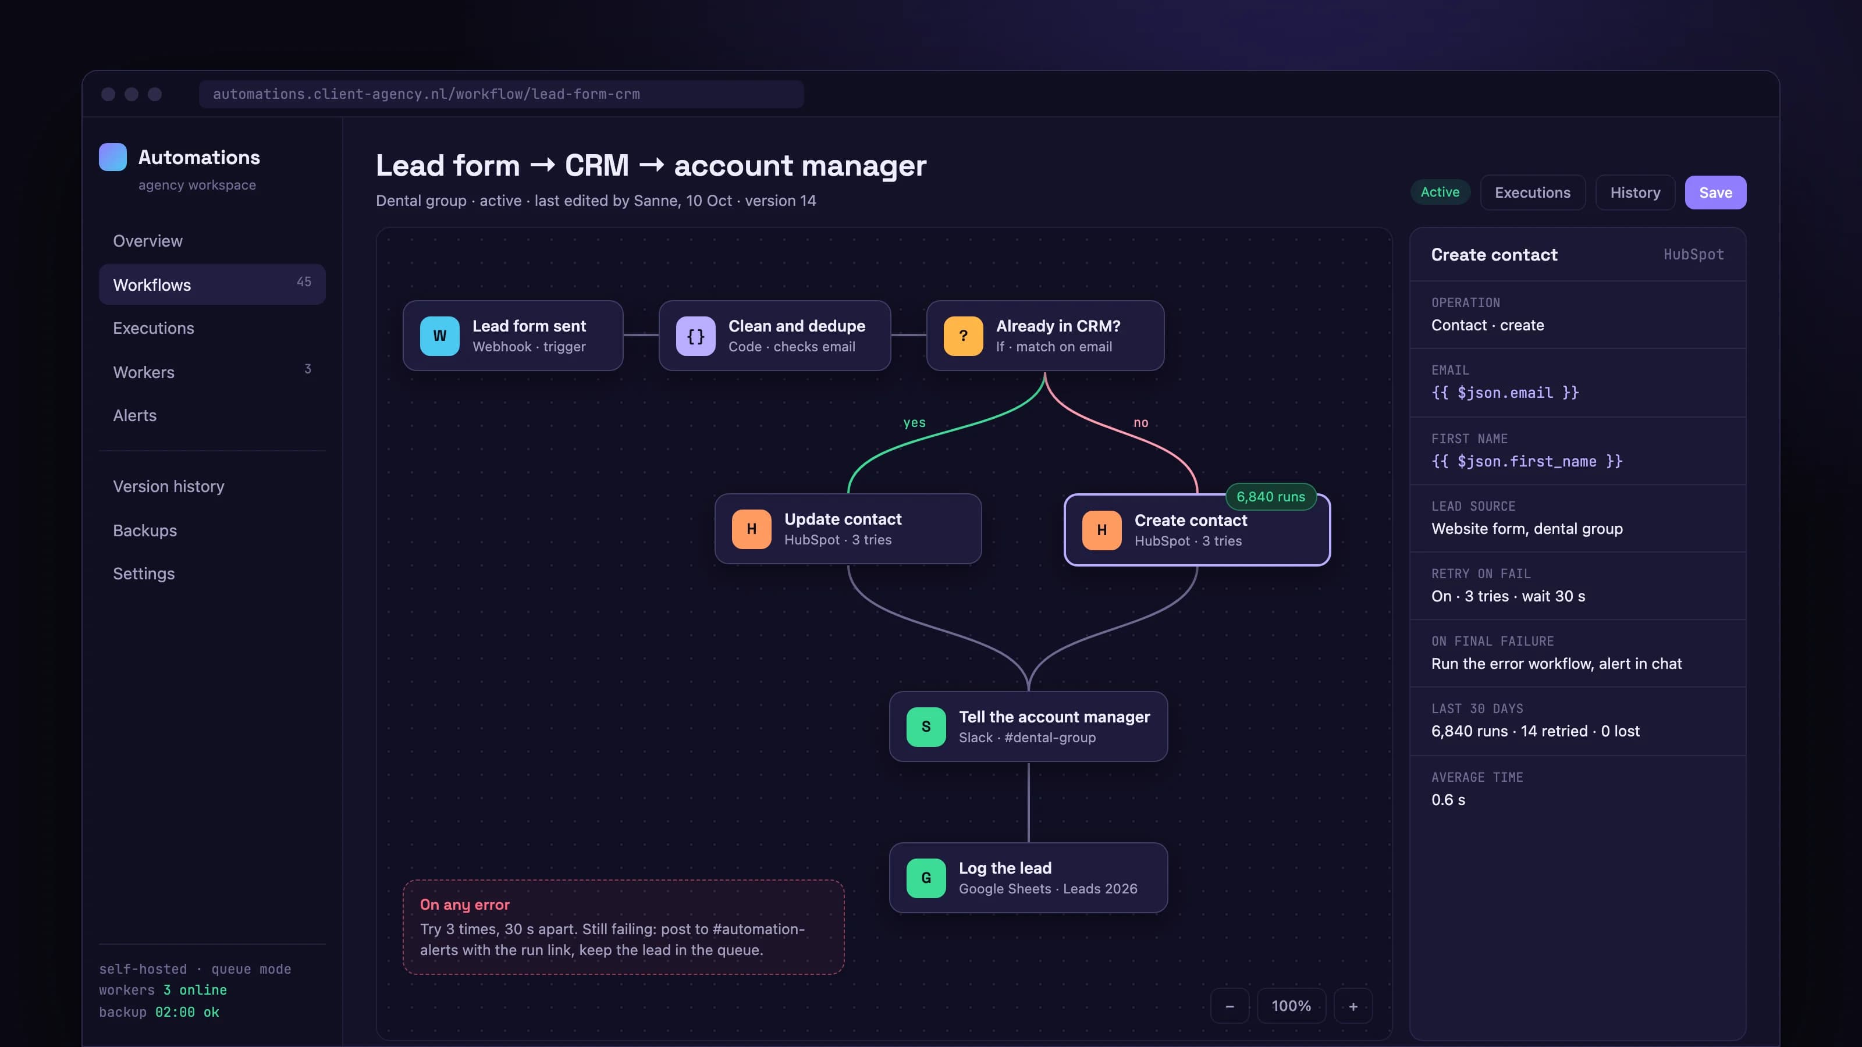Select the Already in CRM? node title
The height and width of the screenshot is (1047, 1862).
[x=1058, y=326]
